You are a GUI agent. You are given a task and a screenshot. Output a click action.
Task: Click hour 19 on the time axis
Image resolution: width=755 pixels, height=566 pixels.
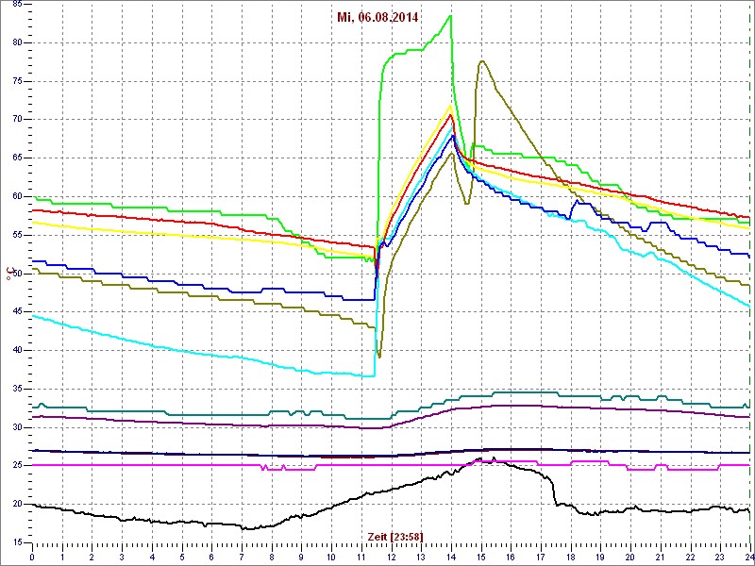(600, 557)
